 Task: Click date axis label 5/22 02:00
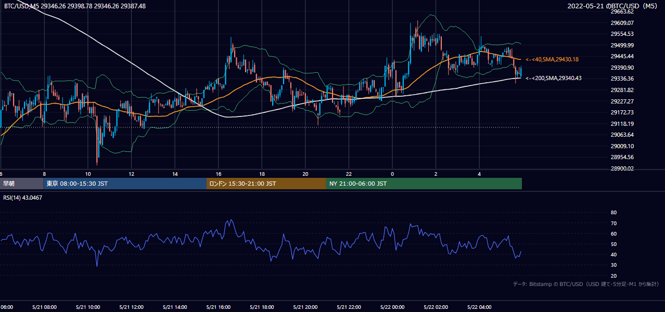pos(436,307)
